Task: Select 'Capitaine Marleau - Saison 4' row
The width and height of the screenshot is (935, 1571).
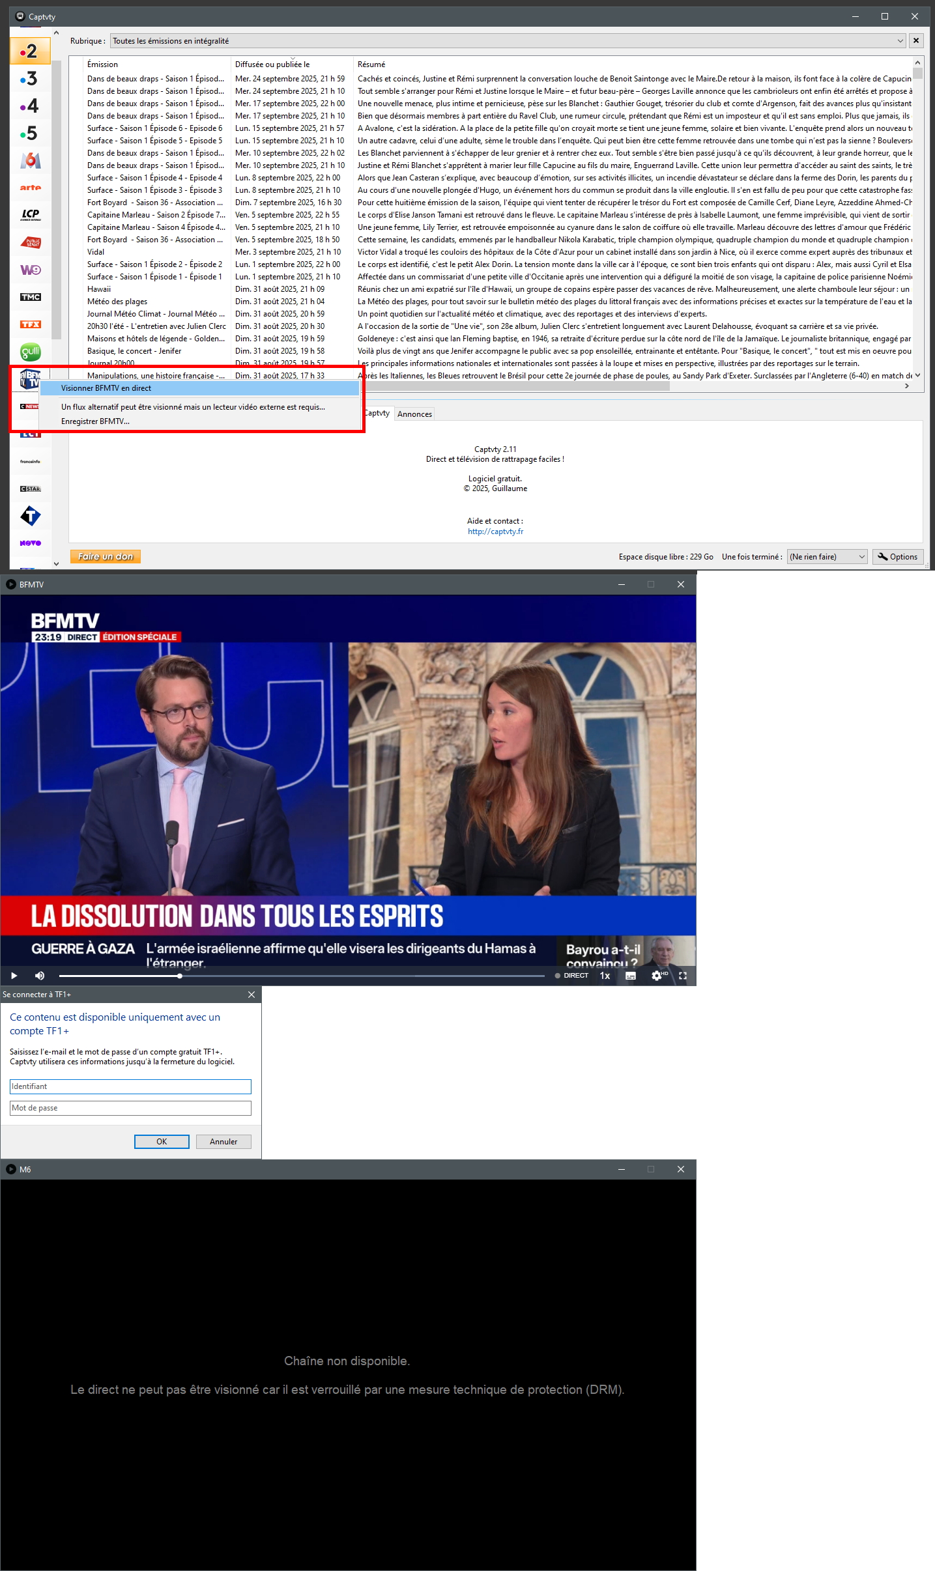Action: pos(498,227)
